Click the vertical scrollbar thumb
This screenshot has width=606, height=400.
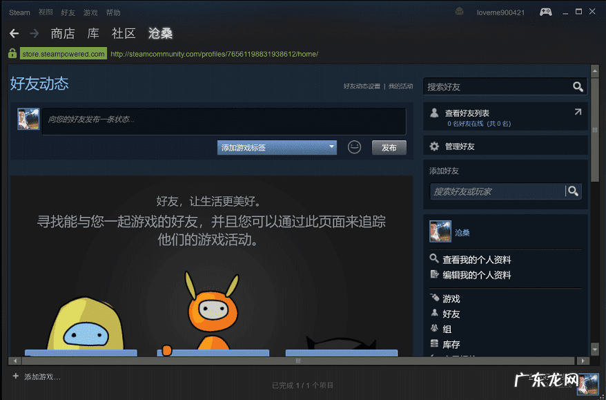coord(595,130)
